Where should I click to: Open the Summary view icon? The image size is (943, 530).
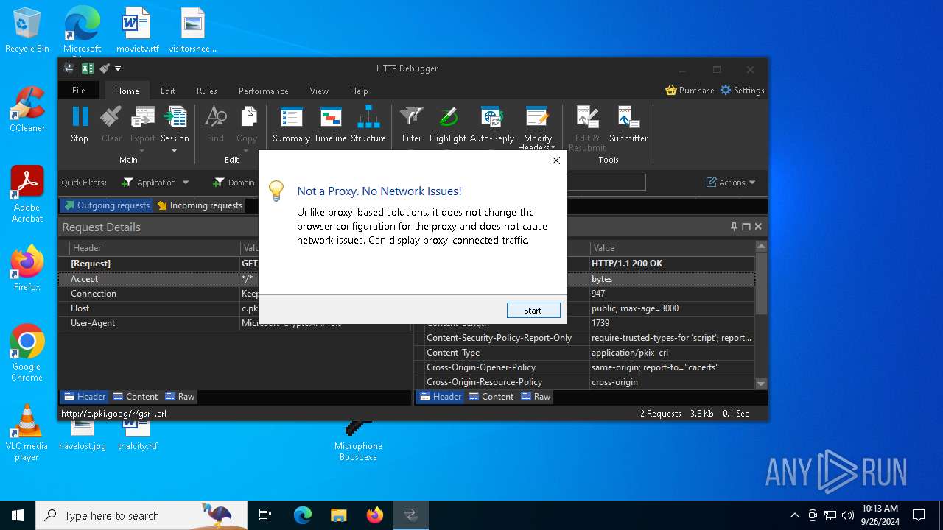(292, 117)
